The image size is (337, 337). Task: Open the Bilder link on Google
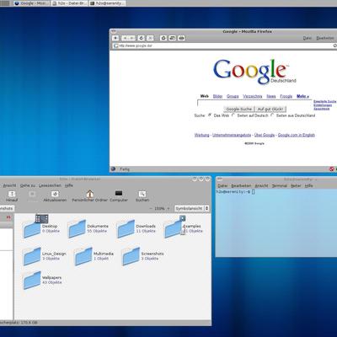click(x=217, y=96)
